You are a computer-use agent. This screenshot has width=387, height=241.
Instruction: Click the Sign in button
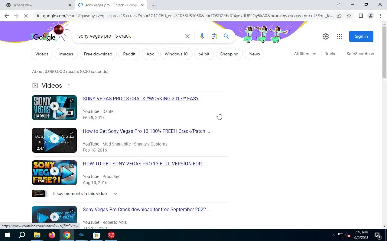pos(361,36)
